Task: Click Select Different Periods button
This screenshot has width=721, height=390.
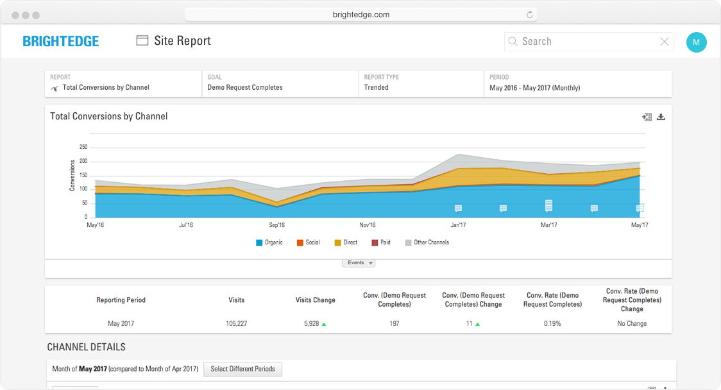Action: coord(242,369)
